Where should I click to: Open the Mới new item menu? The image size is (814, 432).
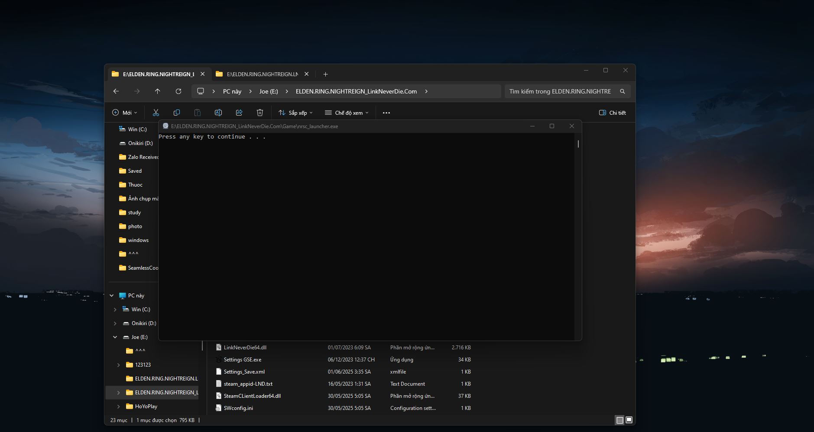[125, 113]
